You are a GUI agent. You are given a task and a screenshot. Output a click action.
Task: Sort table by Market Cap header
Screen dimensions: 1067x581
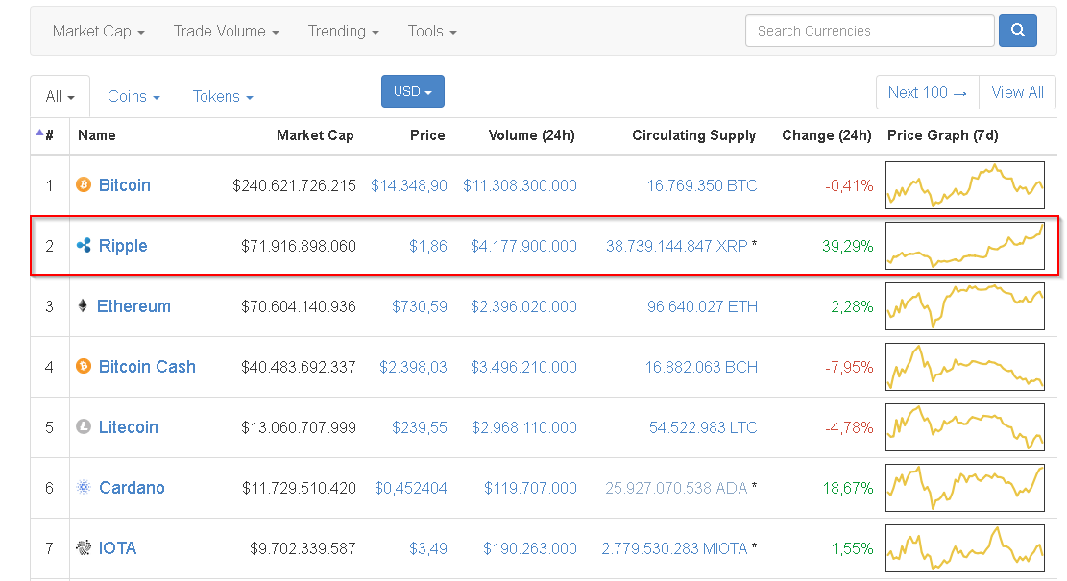coord(315,135)
